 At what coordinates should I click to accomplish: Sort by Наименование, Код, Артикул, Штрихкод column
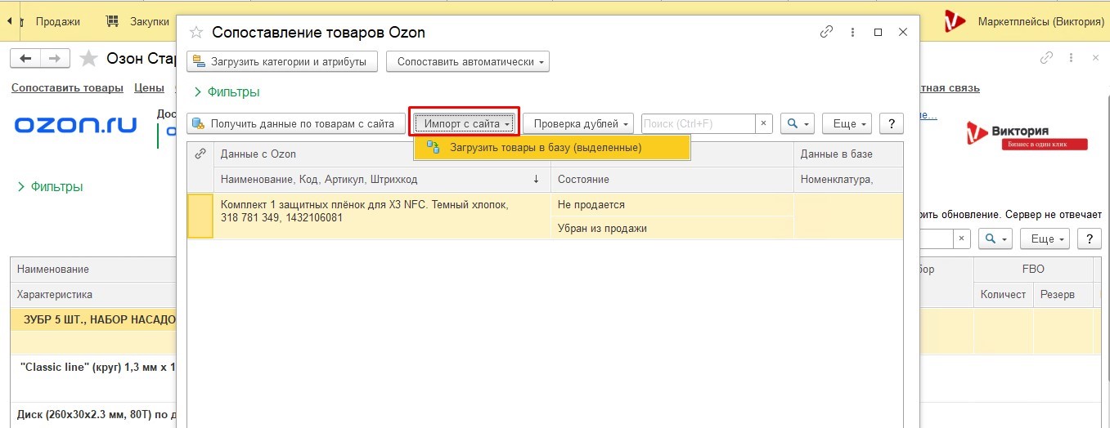[x=381, y=179]
